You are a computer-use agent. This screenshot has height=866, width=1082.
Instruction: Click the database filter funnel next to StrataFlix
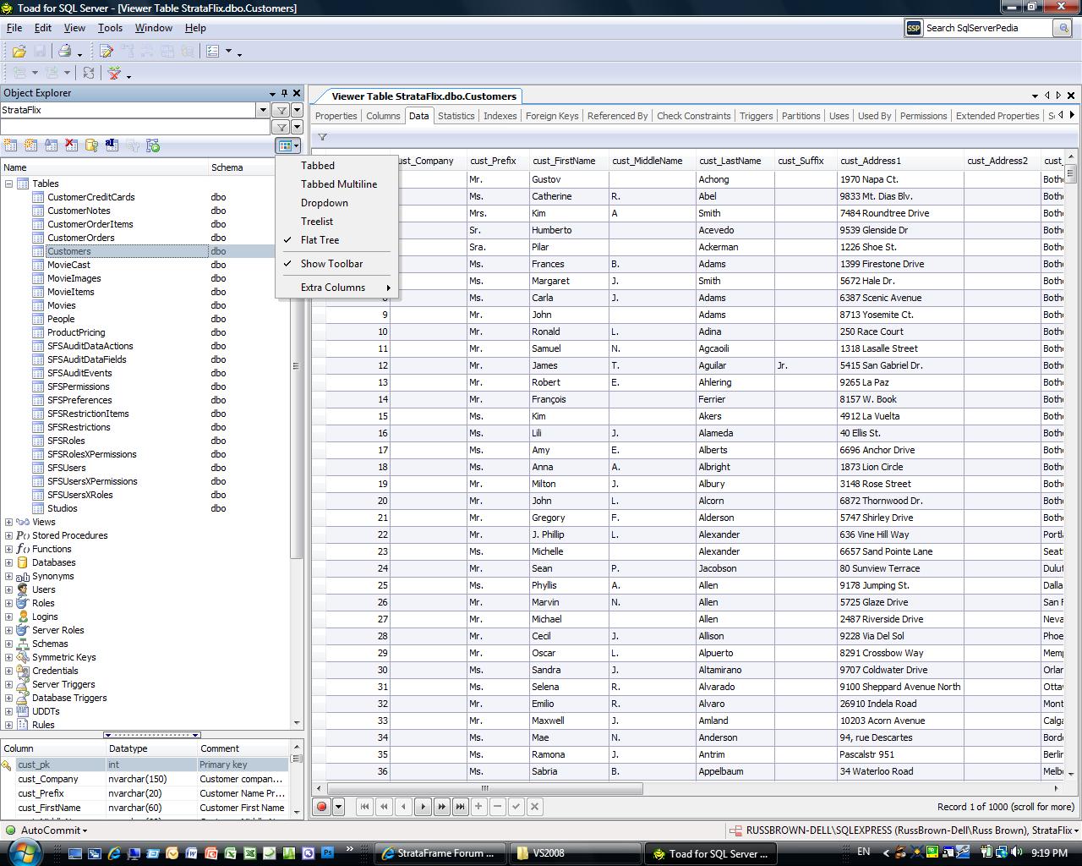click(281, 110)
